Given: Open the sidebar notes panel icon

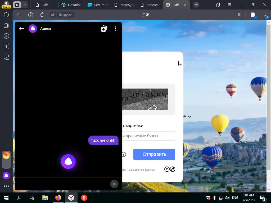Looking at the screenshot, I should 6,26.
